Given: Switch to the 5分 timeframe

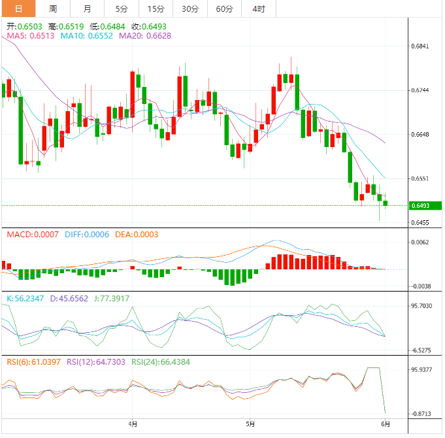Looking at the screenshot, I should point(122,8).
